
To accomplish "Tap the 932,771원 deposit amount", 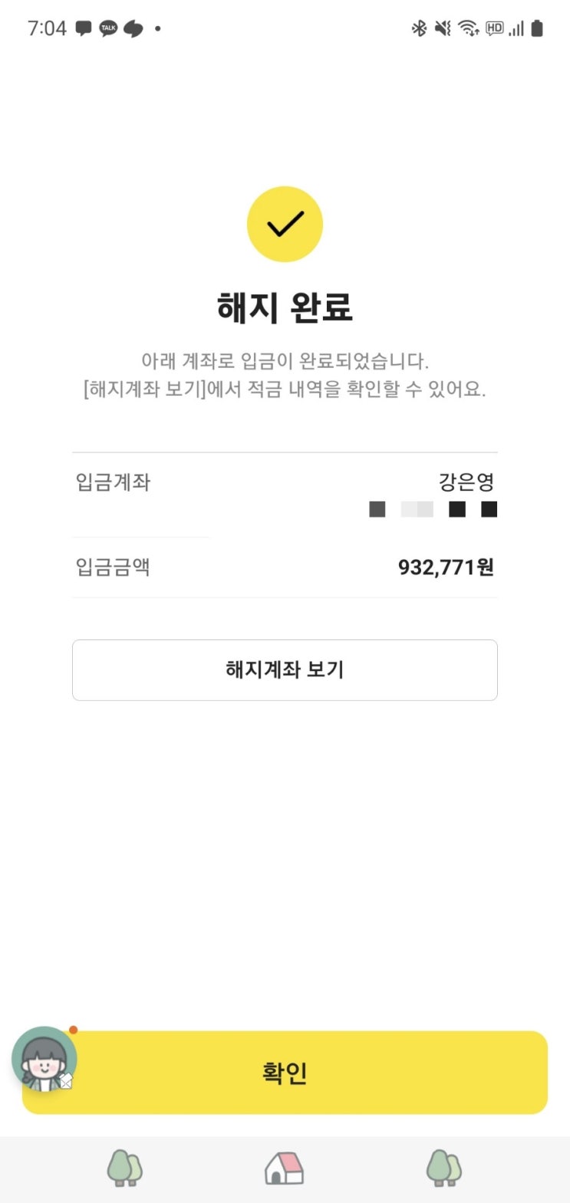I will tap(446, 567).
